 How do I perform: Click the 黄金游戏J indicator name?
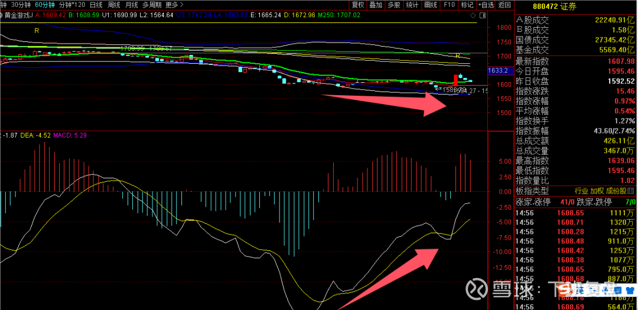pos(20,15)
